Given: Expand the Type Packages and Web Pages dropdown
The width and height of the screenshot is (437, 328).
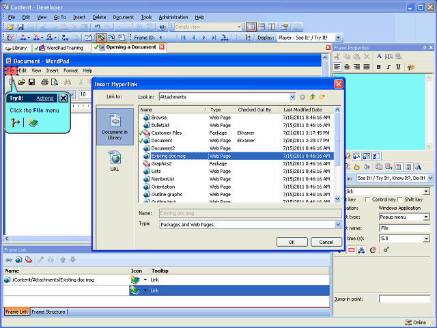Looking at the screenshot, I should click(x=338, y=225).
